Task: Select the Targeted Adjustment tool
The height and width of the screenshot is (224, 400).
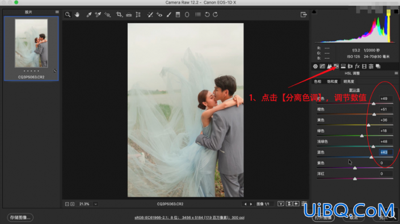Action: coord(107,15)
